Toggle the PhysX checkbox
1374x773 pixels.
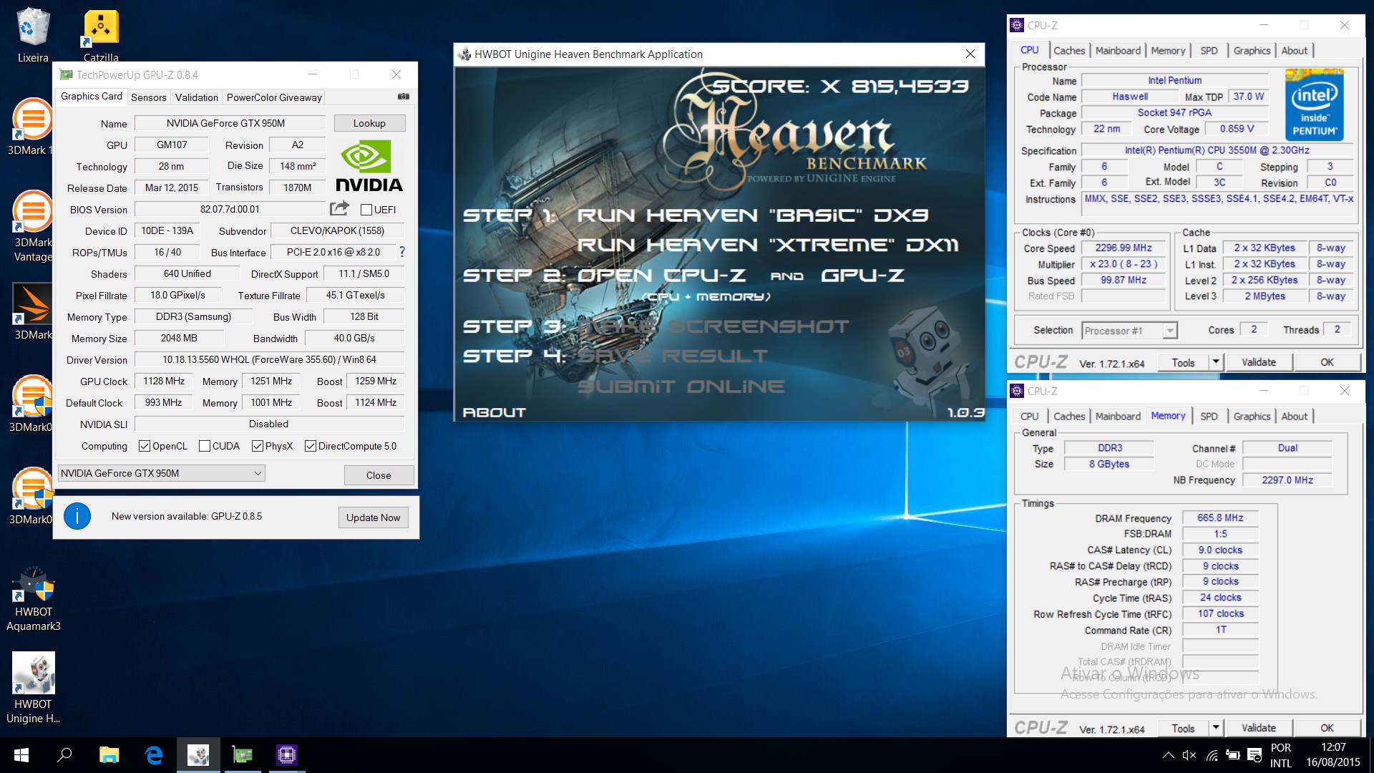258,446
